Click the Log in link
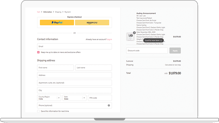Screen dimensions: 219x123 tap(109, 39)
